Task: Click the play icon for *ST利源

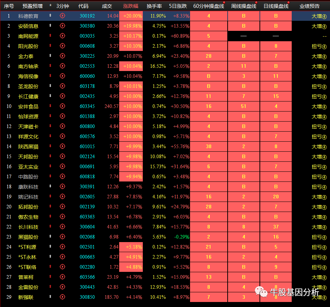Action: click(x=62, y=247)
